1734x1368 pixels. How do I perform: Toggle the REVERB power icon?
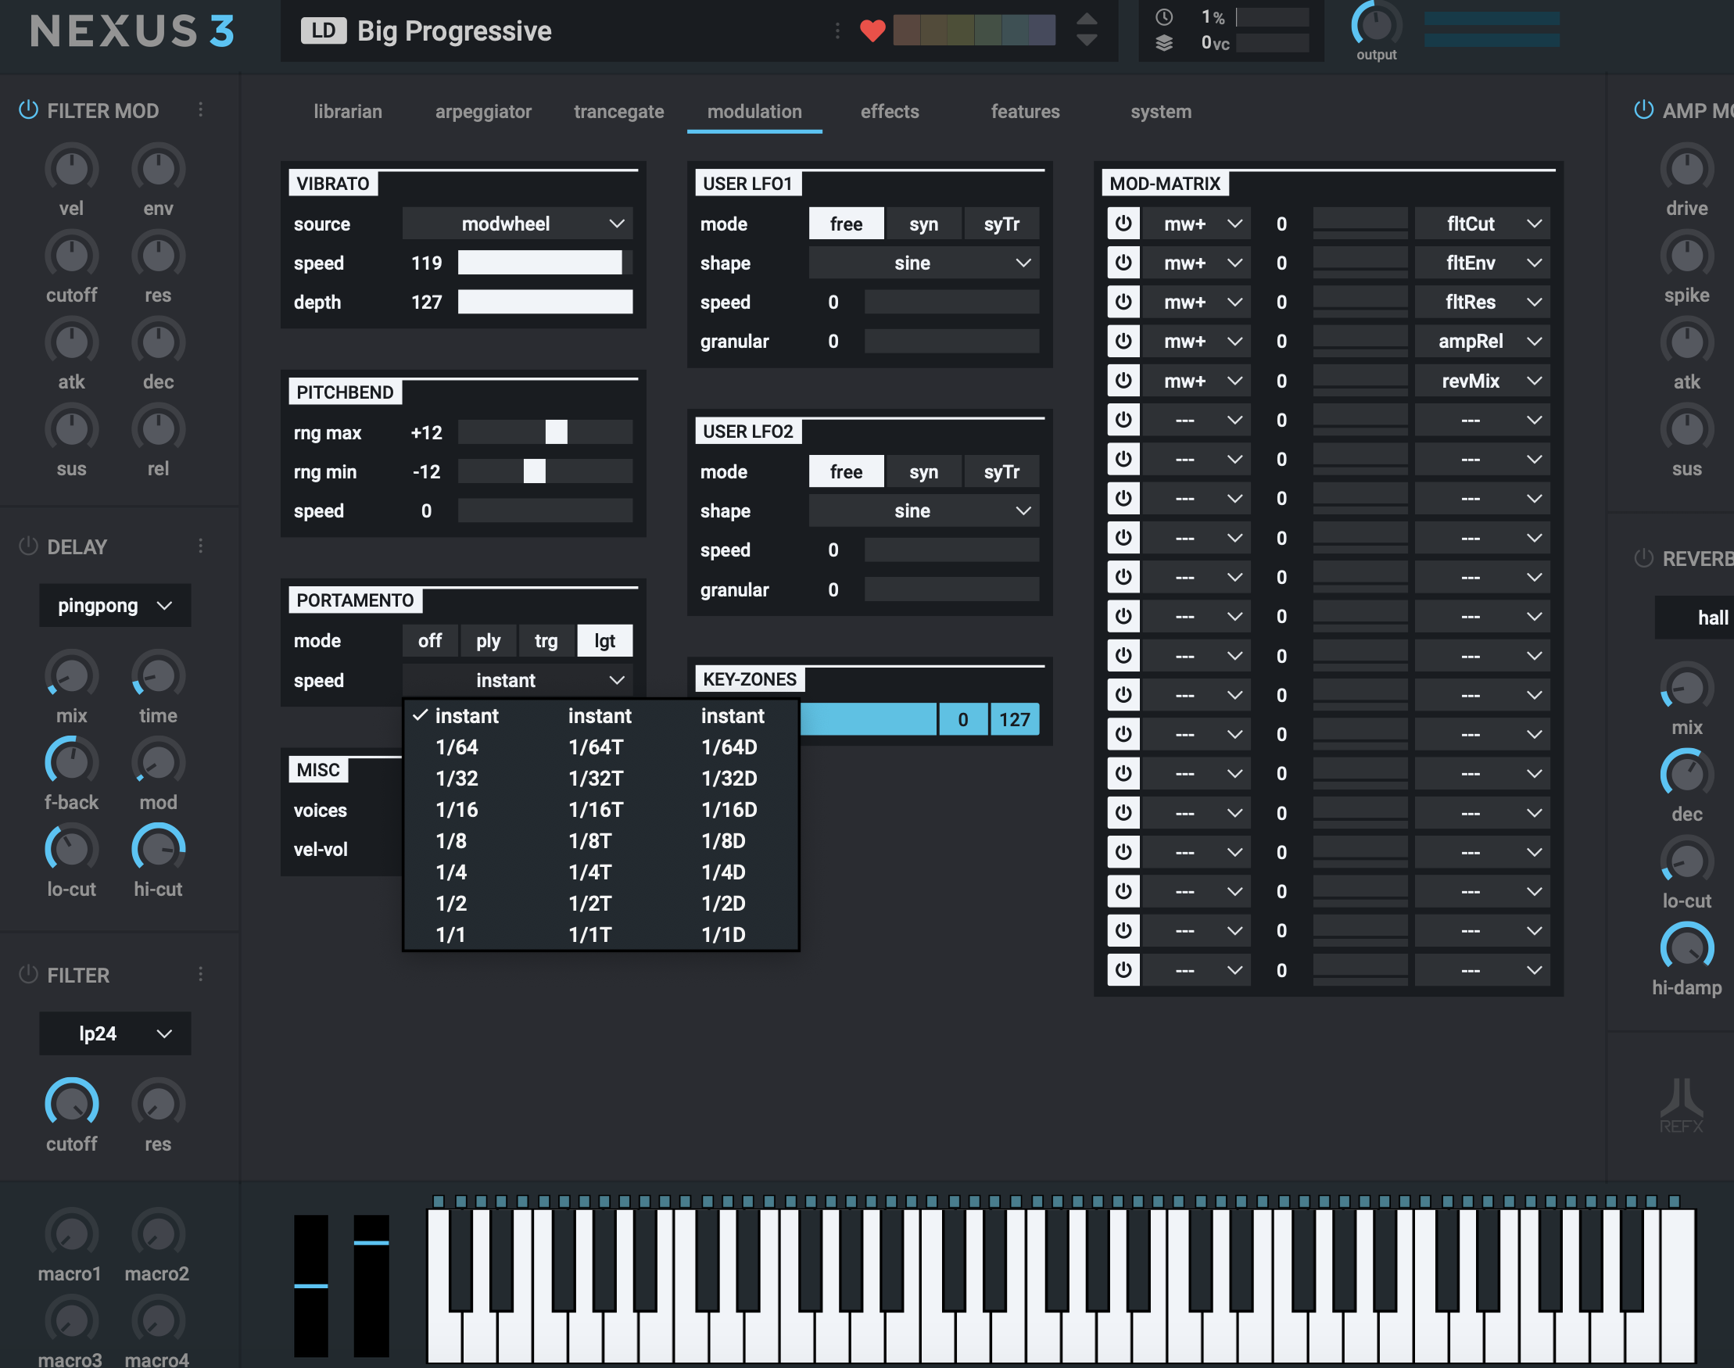(x=1643, y=558)
